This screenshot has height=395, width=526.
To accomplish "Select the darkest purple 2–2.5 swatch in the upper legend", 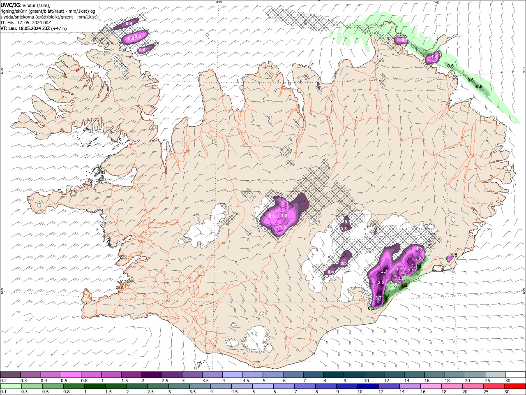I will click(x=151, y=375).
